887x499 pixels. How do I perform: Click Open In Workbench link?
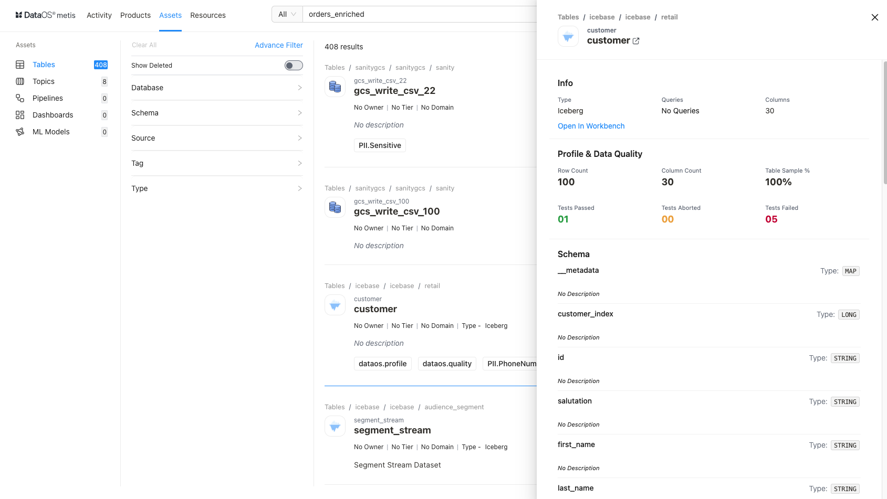coord(591,126)
